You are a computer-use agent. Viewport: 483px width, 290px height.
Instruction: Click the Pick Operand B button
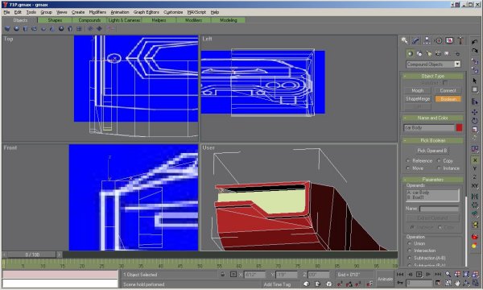(431, 151)
